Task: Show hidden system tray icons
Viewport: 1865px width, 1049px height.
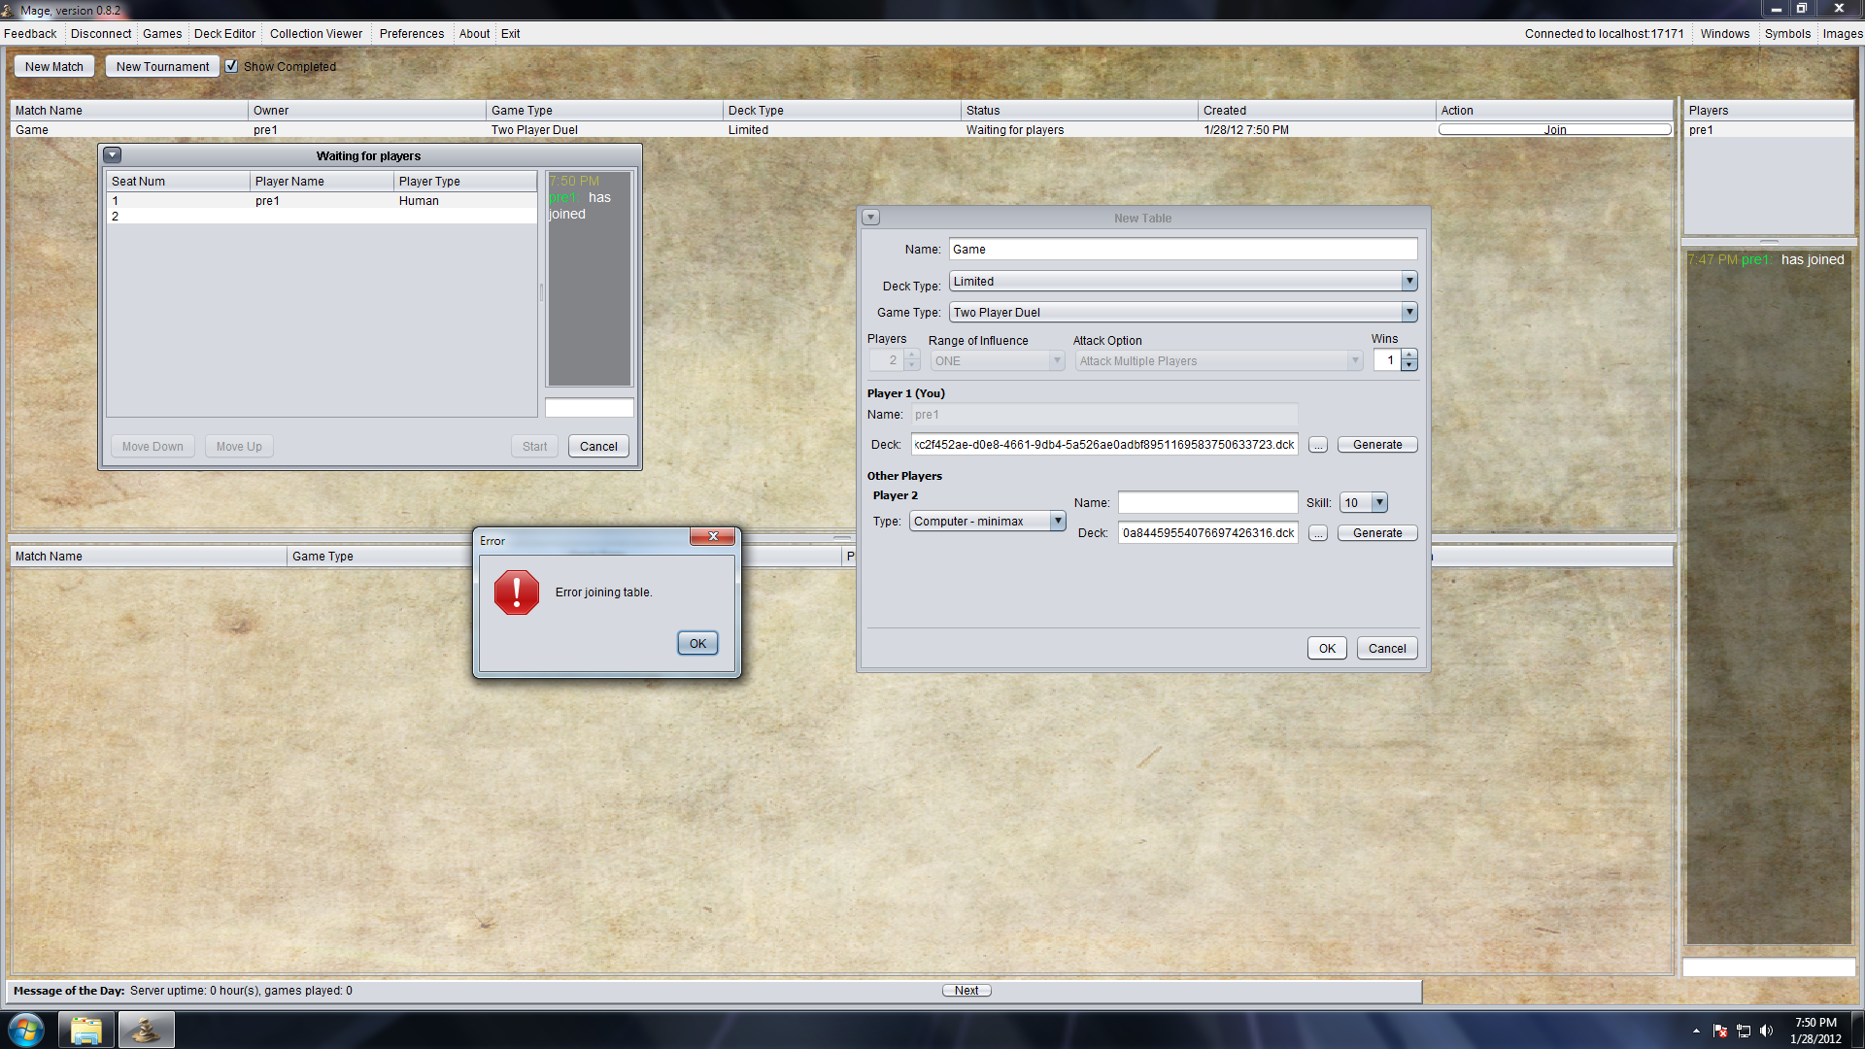Action: pos(1696,1031)
